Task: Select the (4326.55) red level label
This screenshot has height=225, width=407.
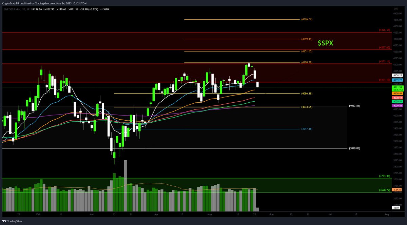Action: (385, 30)
